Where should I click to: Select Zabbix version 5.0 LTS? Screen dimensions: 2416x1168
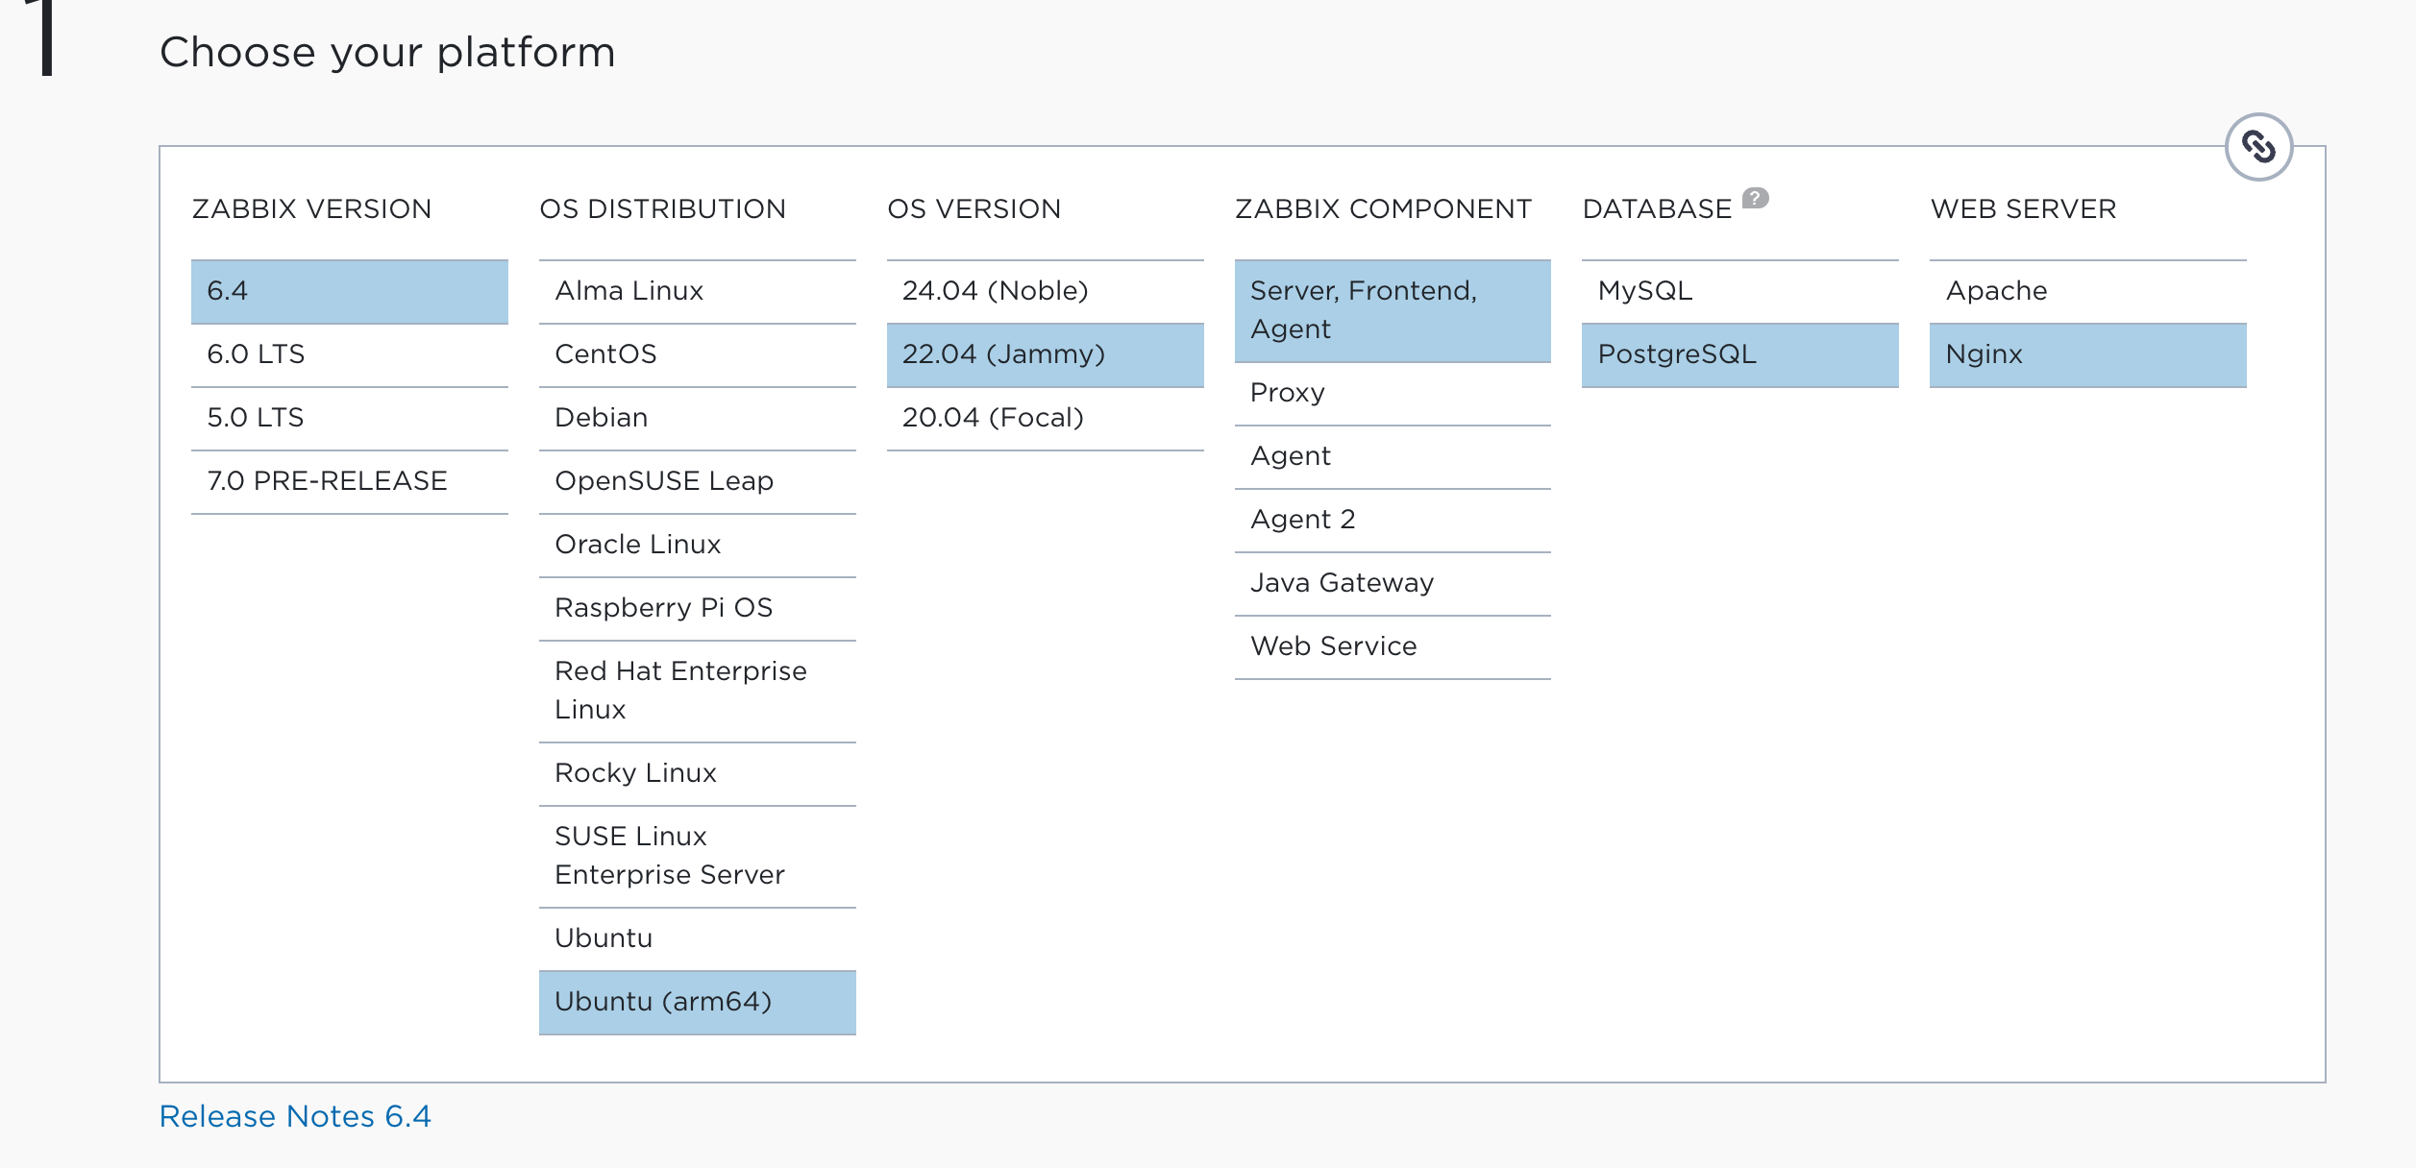pos(350,419)
